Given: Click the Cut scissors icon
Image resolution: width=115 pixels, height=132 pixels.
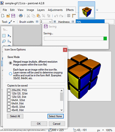Looking at the screenshot, I should pos(28,16).
